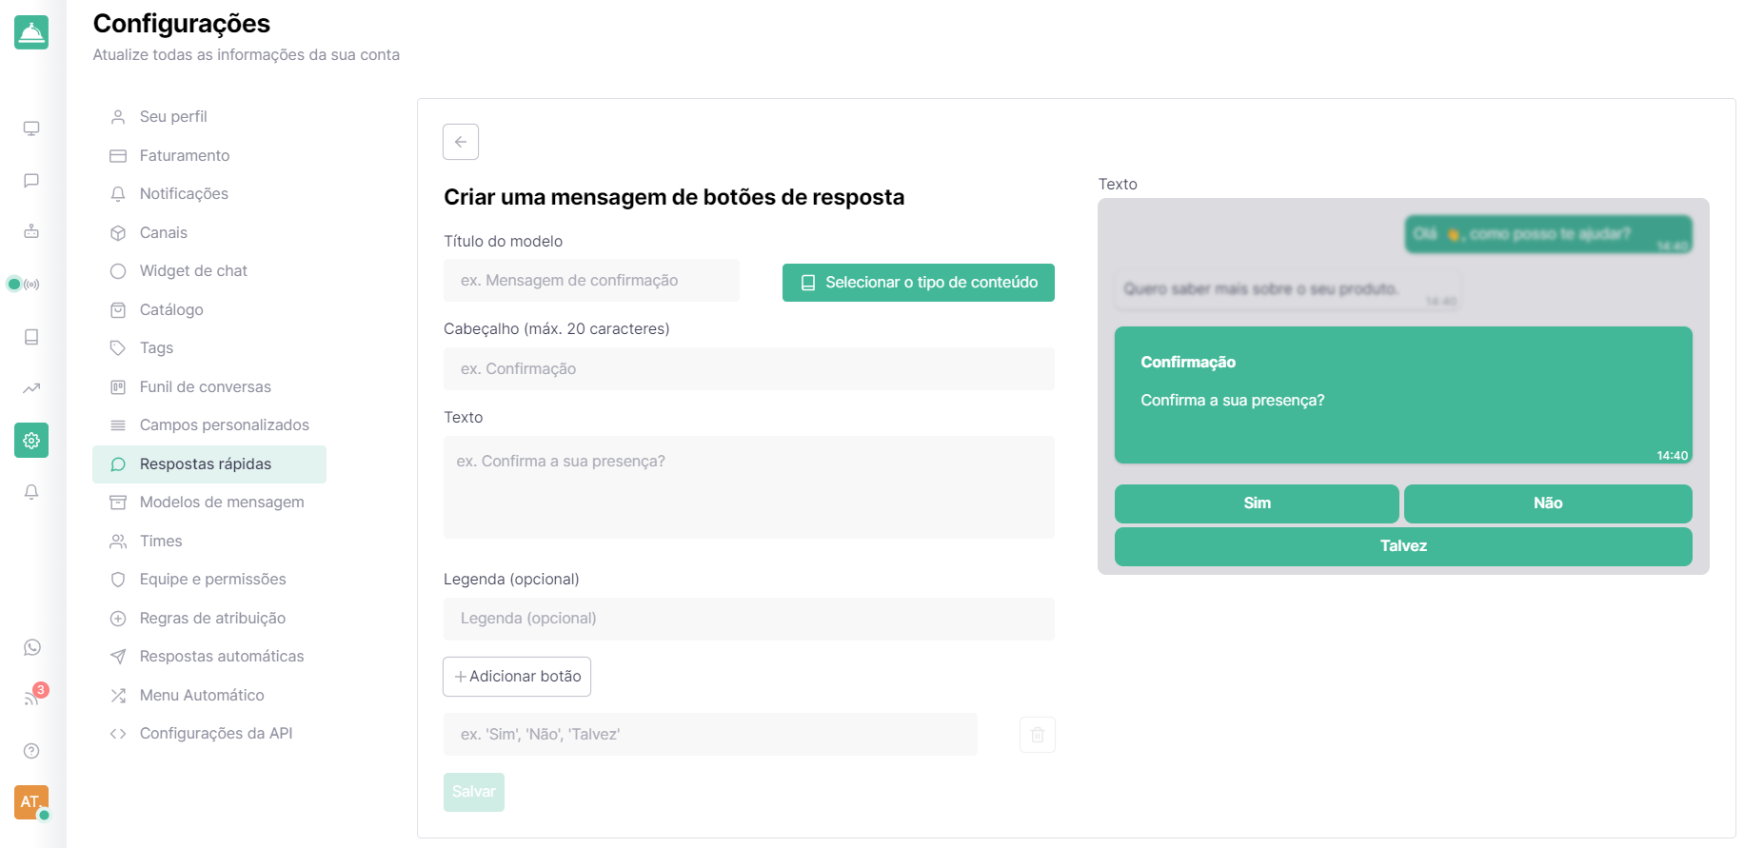The width and height of the screenshot is (1764, 848).
Task: Click the Adicionar botão button
Action: pos(517,677)
